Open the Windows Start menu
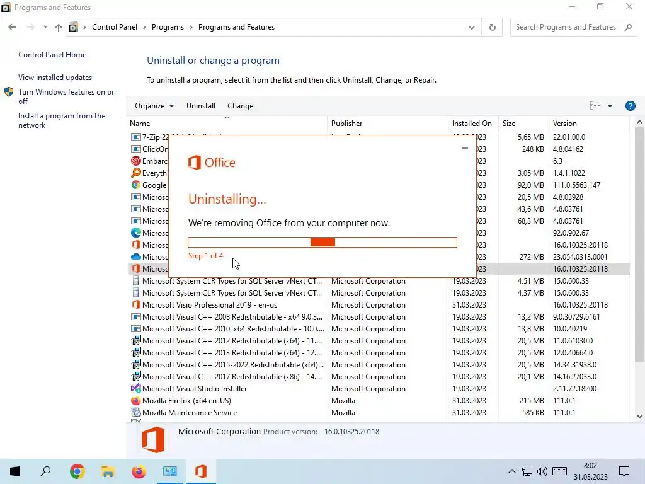The height and width of the screenshot is (484, 645). [15, 471]
